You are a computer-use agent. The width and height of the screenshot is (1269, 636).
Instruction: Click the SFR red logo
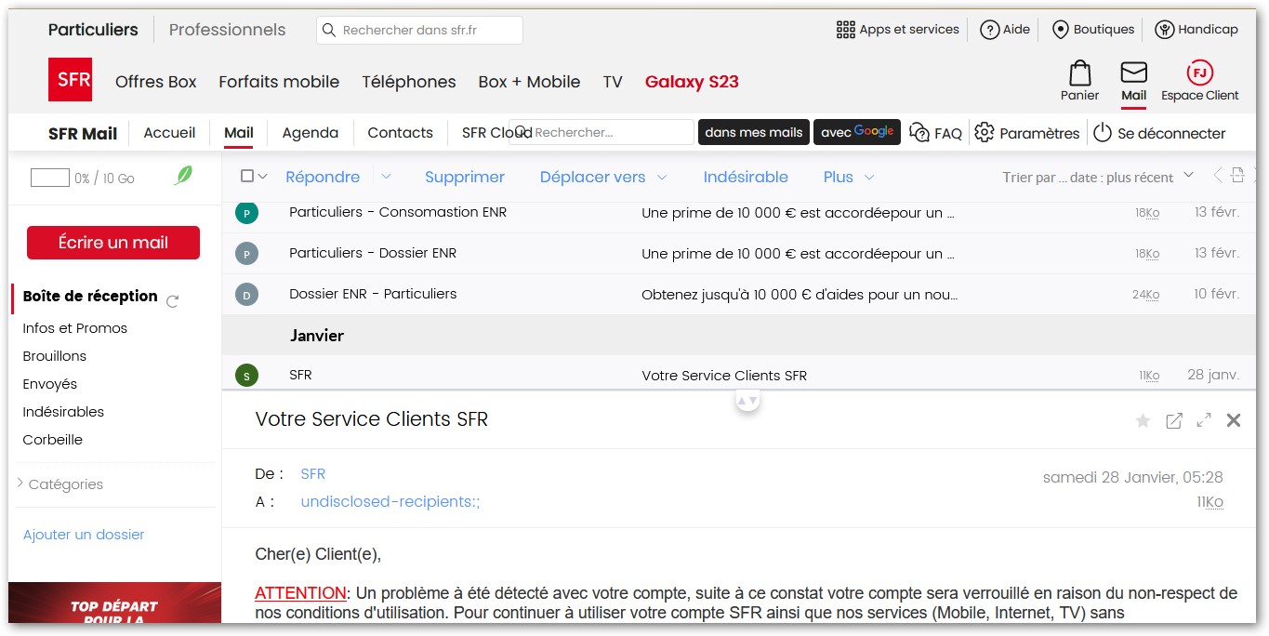(71, 79)
